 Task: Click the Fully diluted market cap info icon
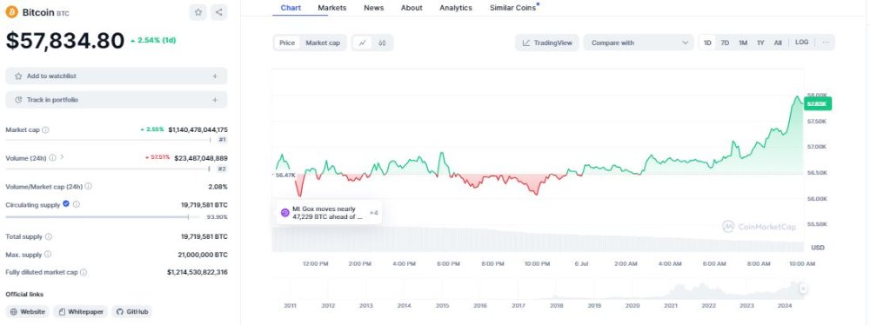coord(84,272)
